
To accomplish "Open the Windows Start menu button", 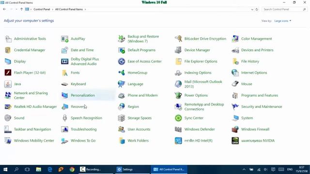I will point(5,169).
